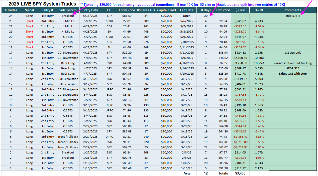Image resolution: width=318 pixels, height=176 pixels.
Task: Select the $3,750.00 gain cell
Action: (240, 63)
